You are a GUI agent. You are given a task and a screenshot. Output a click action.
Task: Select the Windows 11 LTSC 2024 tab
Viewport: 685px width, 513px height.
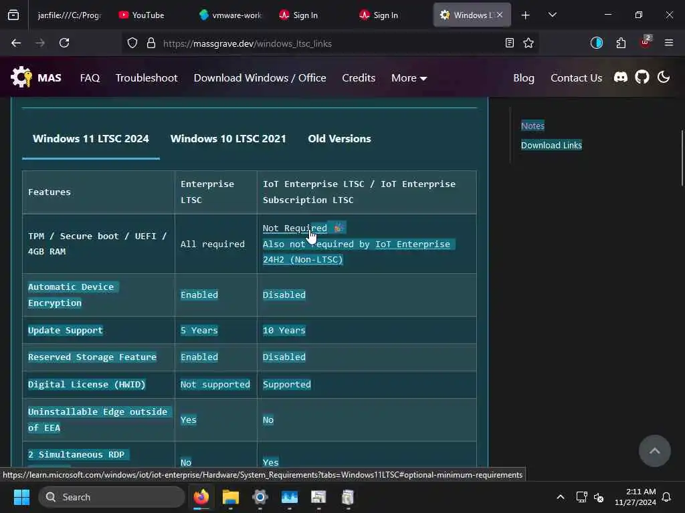pyautogui.click(x=91, y=139)
